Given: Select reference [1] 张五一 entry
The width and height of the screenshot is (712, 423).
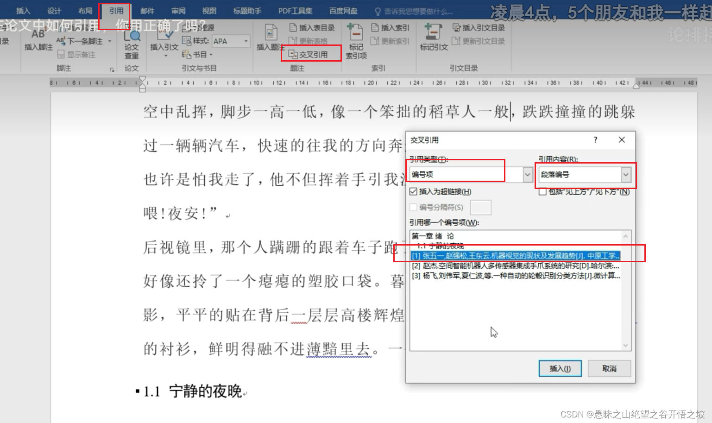Looking at the screenshot, I should click(516, 256).
